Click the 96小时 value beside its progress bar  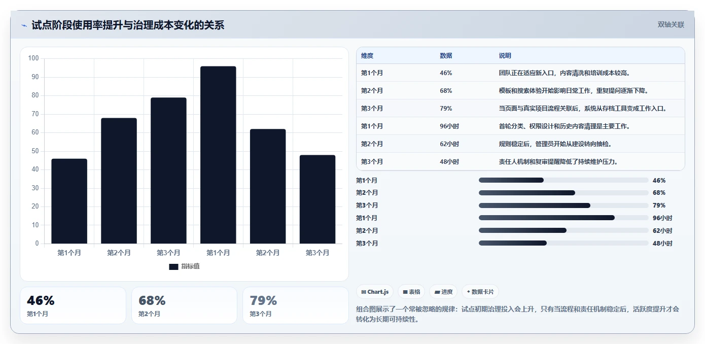click(662, 218)
